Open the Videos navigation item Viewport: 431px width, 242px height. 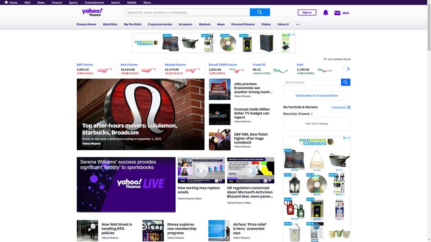point(266,24)
